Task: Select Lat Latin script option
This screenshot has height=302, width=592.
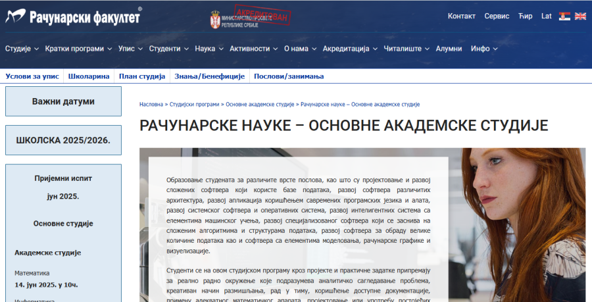Action: (547, 16)
